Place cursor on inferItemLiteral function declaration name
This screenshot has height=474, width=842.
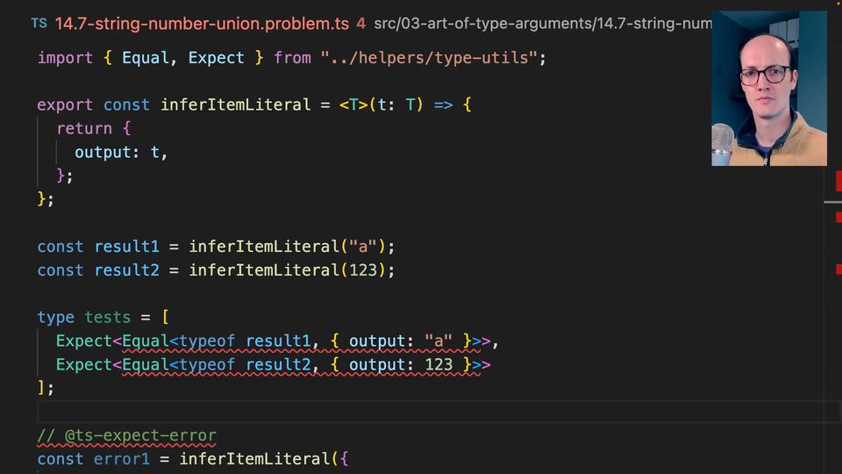tap(235, 105)
